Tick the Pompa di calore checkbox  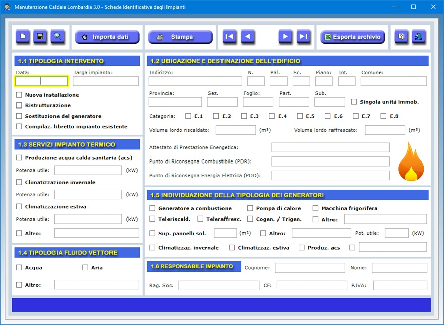click(x=250, y=208)
